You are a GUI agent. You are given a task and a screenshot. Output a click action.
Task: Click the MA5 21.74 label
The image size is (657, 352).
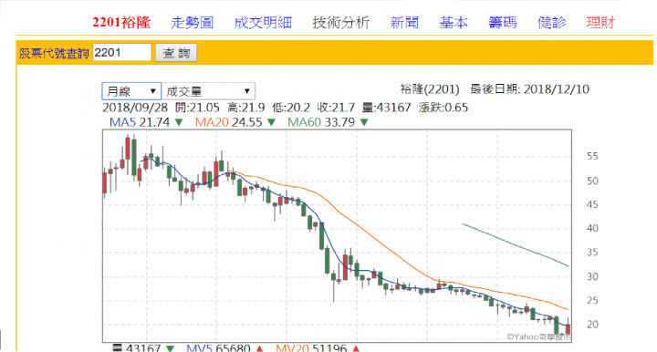coord(139,122)
